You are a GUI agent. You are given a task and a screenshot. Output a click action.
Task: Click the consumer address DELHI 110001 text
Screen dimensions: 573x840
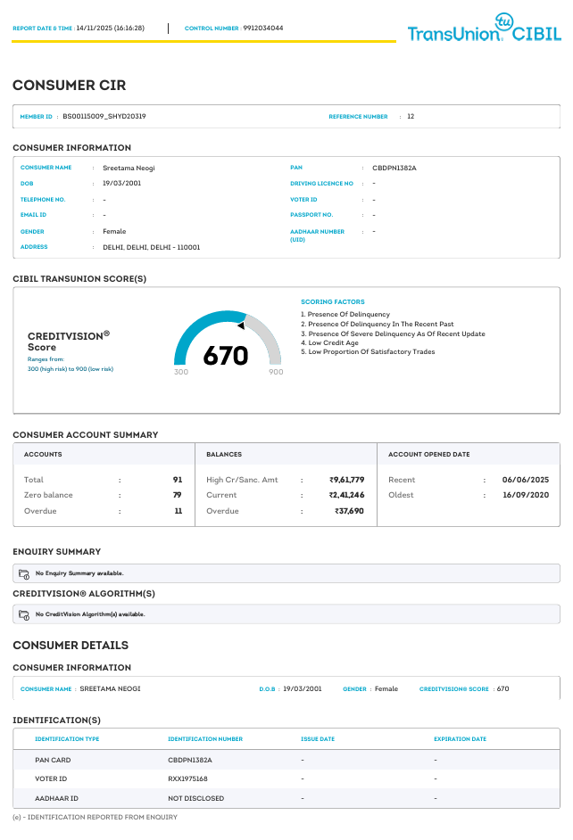151,248
